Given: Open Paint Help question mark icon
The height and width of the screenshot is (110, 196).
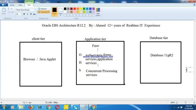Looking at the screenshot, I should click(194, 5).
